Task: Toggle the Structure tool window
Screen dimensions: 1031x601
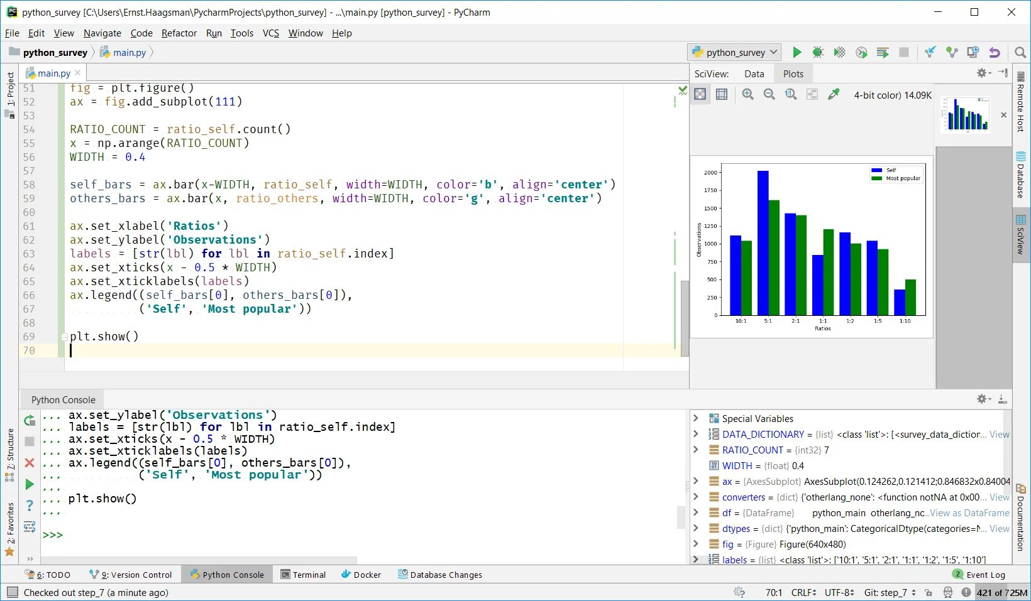Action: (9, 455)
